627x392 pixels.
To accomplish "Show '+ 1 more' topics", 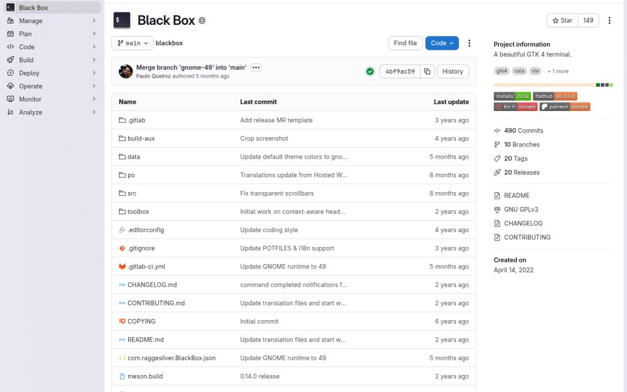I will click(558, 71).
